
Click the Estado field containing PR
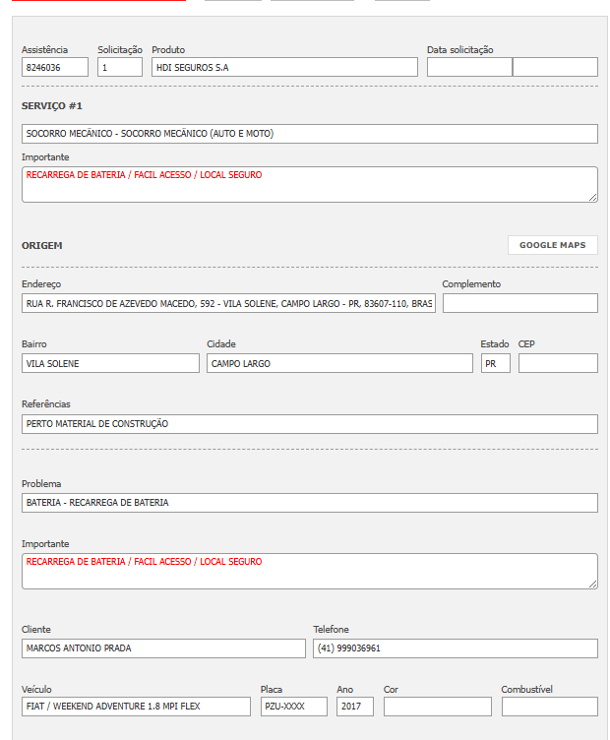click(495, 363)
